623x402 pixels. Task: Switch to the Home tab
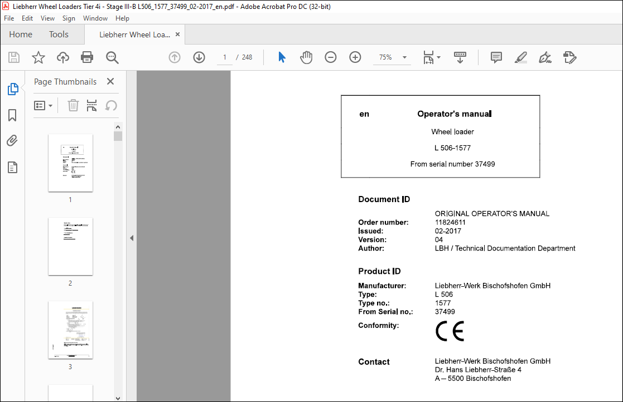pos(21,35)
